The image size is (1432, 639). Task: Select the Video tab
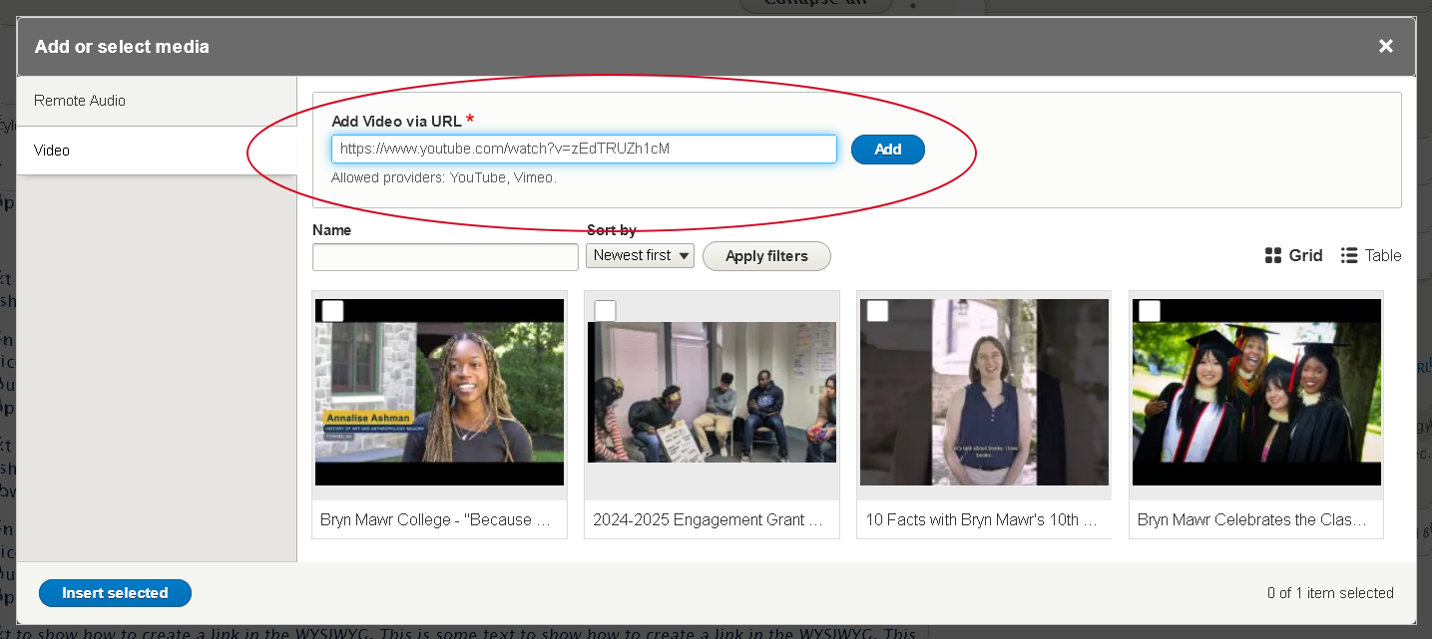[x=157, y=151]
